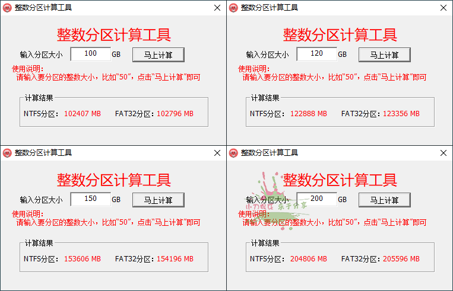Focus the partition size field containing 120
The width and height of the screenshot is (453, 291).
coord(316,54)
